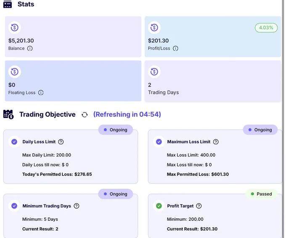286x238 pixels.
Task: Click the green Profit Target checkmark
Action: [x=159, y=206]
